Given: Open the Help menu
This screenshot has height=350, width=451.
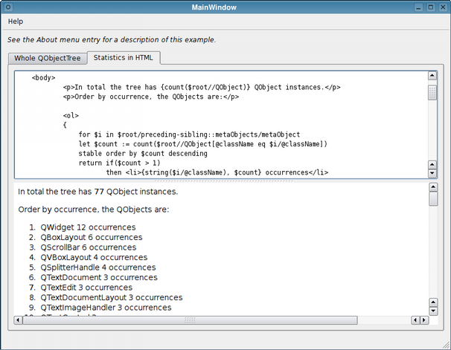Looking at the screenshot, I should [x=15, y=22].
